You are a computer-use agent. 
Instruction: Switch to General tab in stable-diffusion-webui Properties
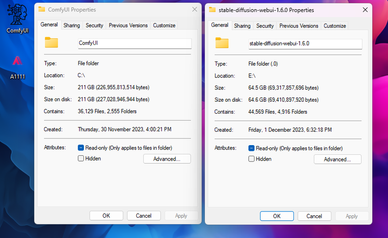click(x=220, y=25)
